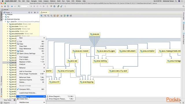Expand the java.activation library
Viewport: 185px width, 104px height.
(8, 24)
